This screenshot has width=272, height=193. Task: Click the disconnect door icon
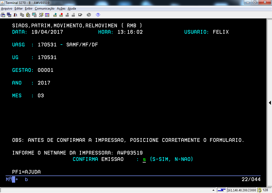point(15,15)
